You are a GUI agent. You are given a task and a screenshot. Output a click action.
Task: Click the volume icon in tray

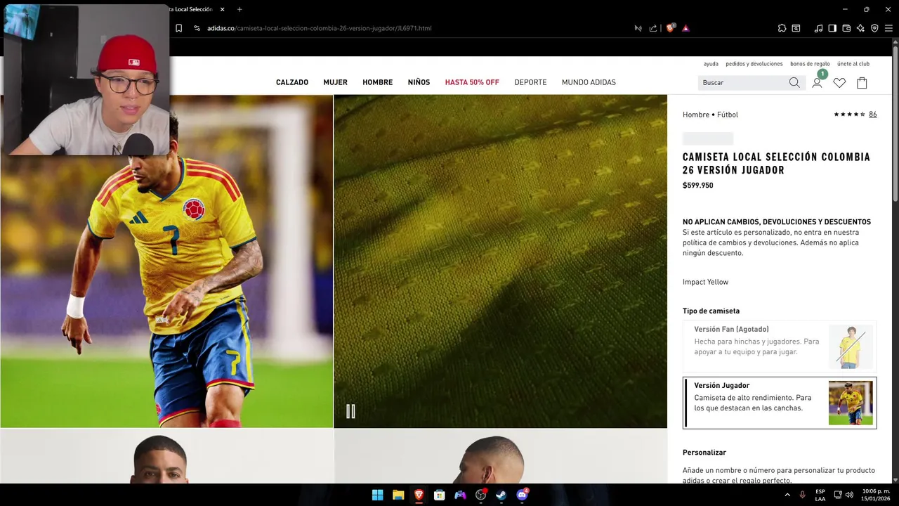(850, 495)
